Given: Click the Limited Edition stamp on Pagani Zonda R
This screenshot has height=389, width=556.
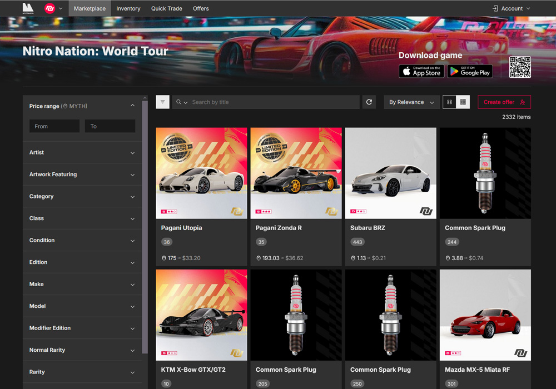Looking at the screenshot, I should tap(271, 148).
